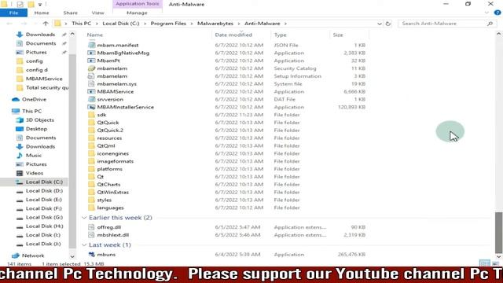The width and height of the screenshot is (503, 283).
Task: Open the config d folder in sidebar
Action: click(37, 70)
